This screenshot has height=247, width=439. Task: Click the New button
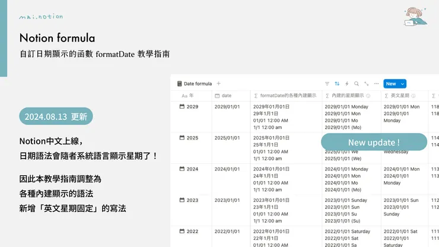click(x=391, y=84)
